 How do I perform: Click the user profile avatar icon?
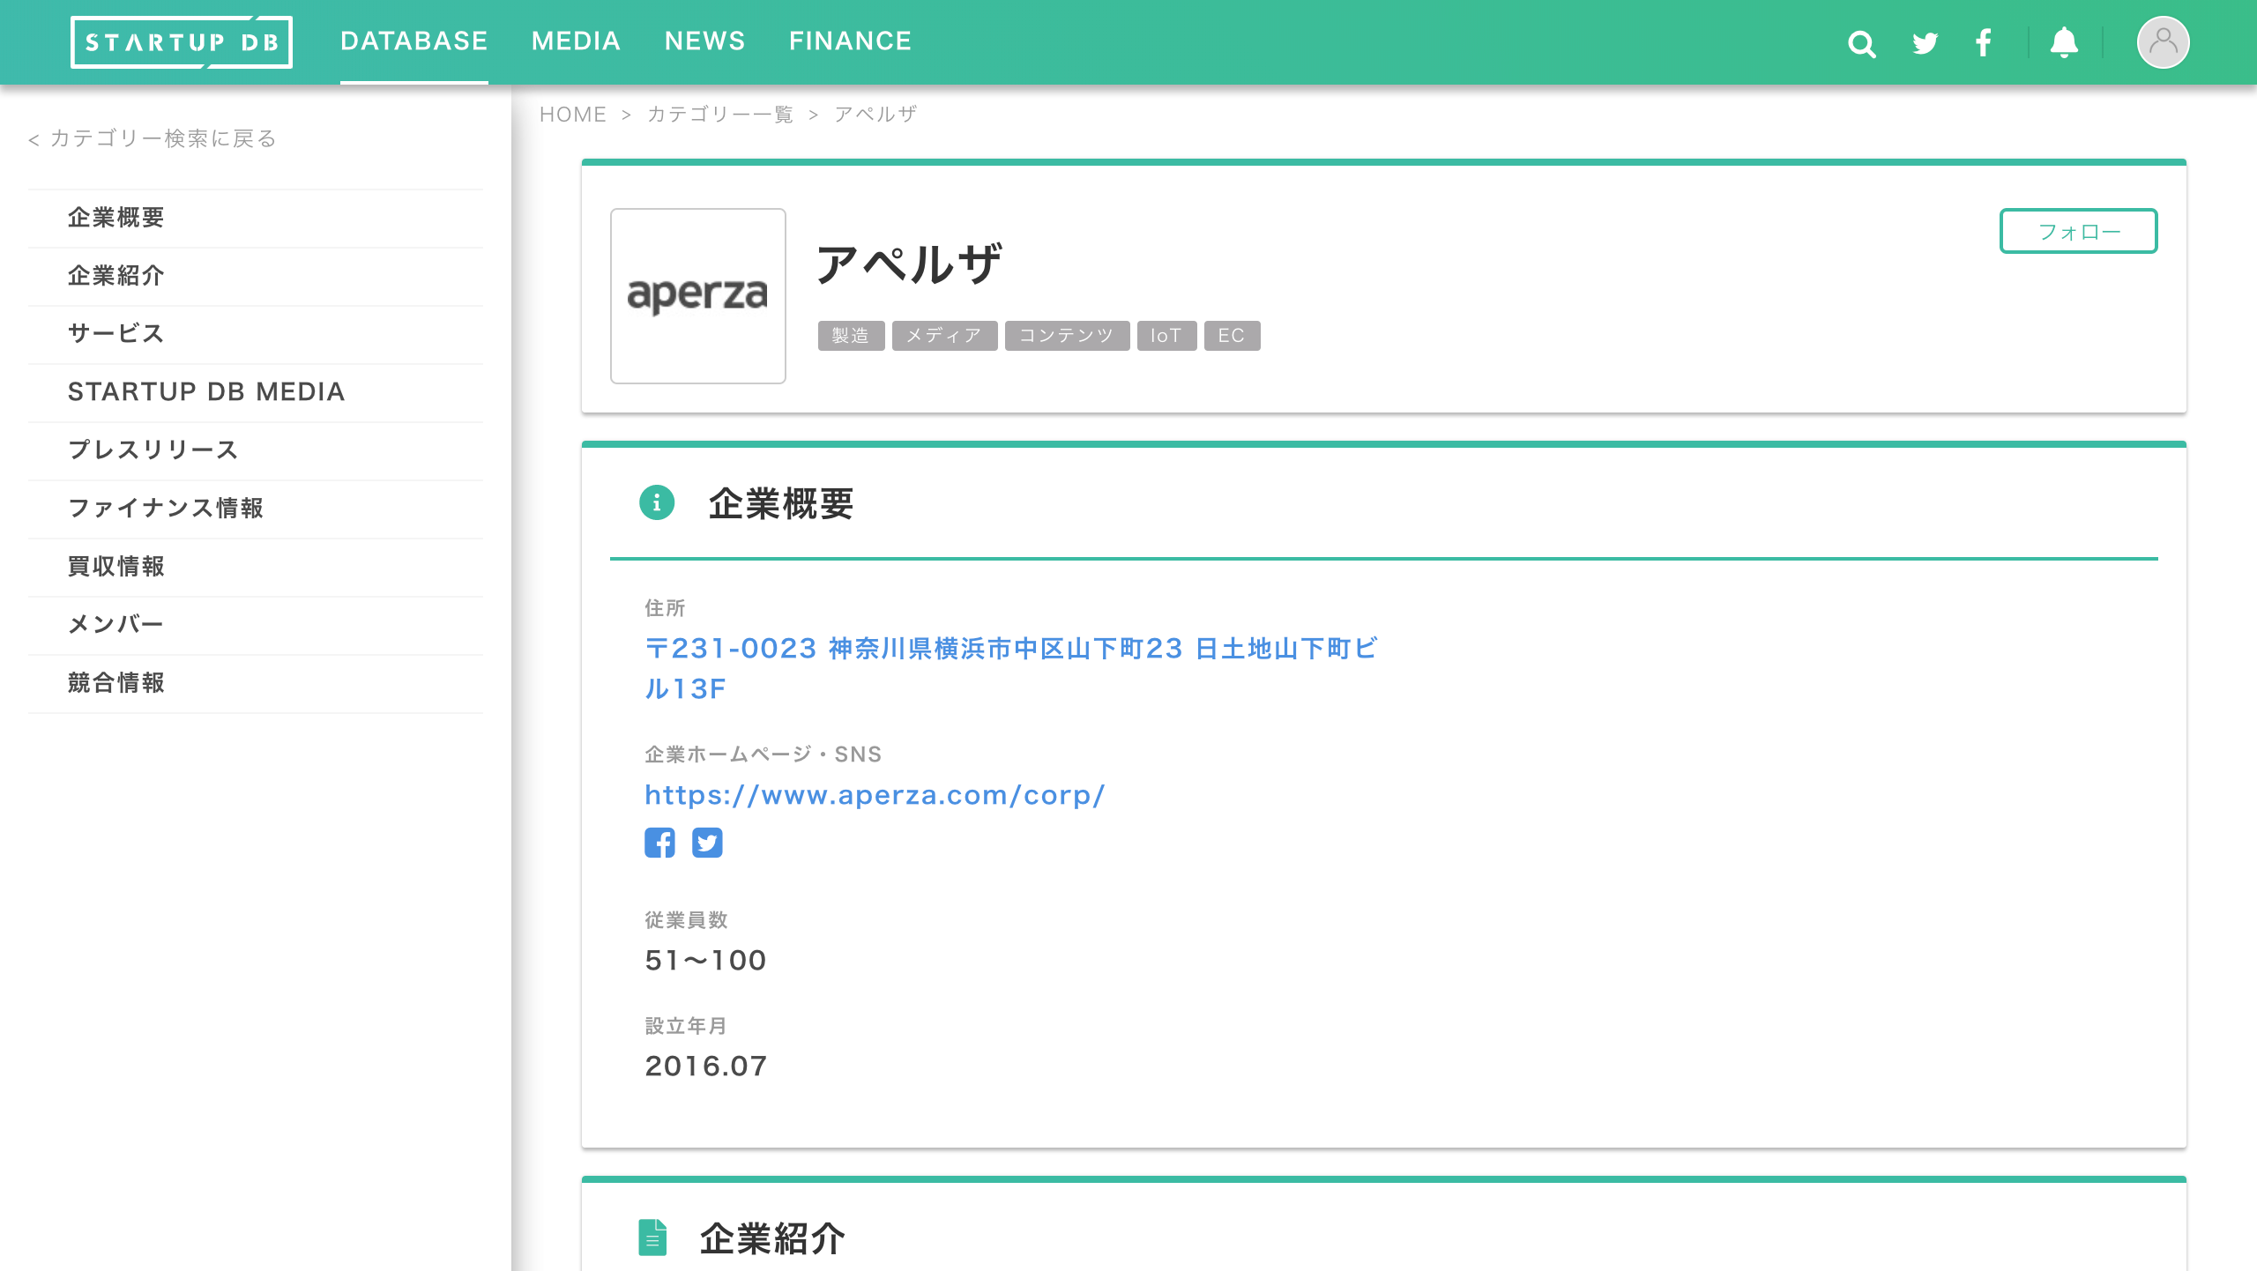click(x=2163, y=42)
